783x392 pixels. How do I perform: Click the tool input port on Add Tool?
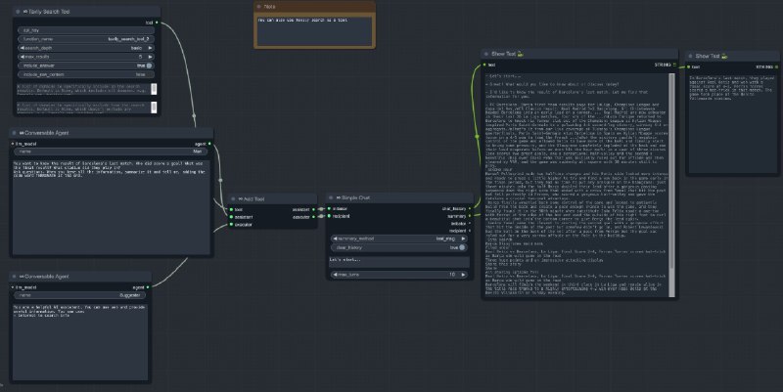[231, 209]
